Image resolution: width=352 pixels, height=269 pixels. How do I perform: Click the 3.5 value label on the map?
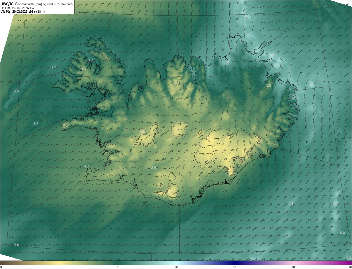(x=268, y=86)
